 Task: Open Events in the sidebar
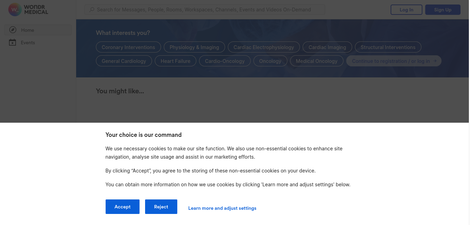[38, 43]
